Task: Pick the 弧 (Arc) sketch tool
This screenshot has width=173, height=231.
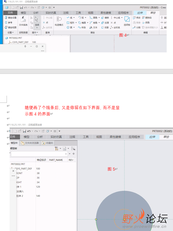Action: (x=81, y=18)
